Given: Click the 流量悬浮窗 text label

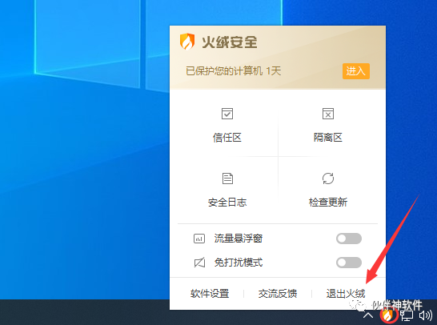Looking at the screenshot, I should (x=239, y=239).
